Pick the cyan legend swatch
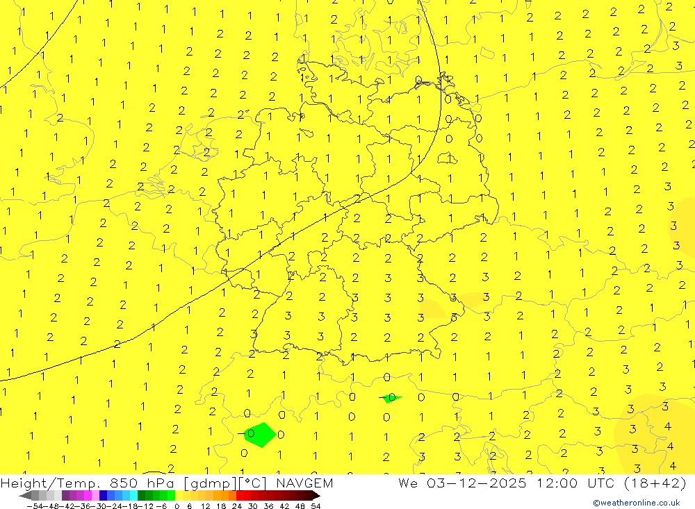 pos(133,496)
